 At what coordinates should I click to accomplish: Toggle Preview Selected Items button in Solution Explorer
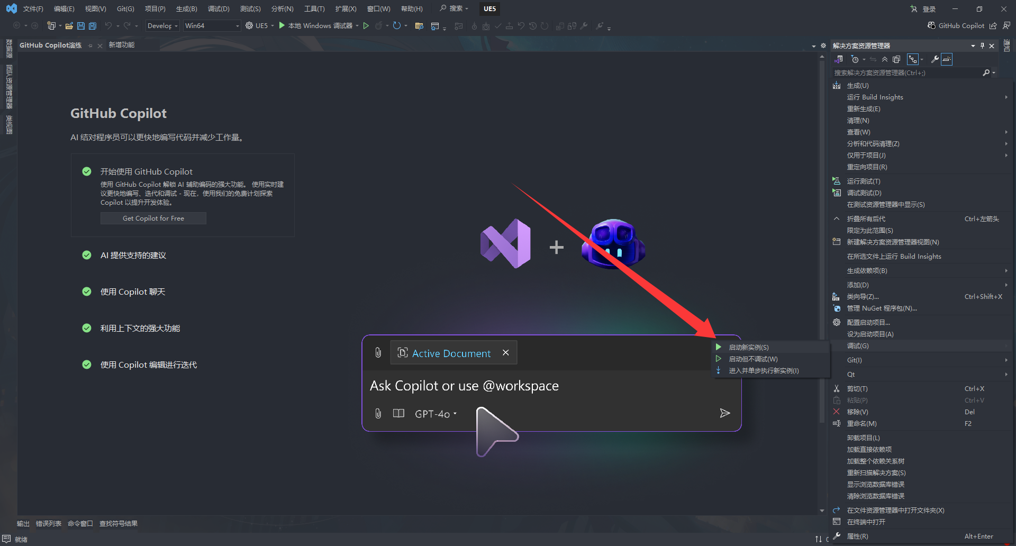pos(947,59)
